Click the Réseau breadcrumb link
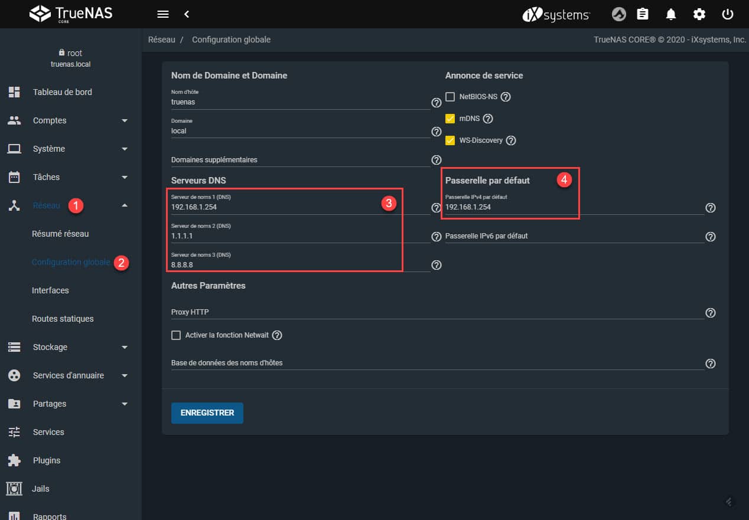 click(x=161, y=40)
